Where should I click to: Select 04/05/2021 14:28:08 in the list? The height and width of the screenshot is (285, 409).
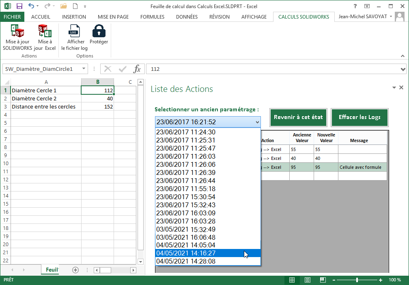(x=186, y=262)
